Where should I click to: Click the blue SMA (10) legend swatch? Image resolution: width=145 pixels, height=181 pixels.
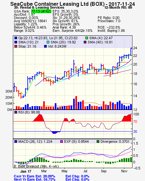click(x=16, y=42)
